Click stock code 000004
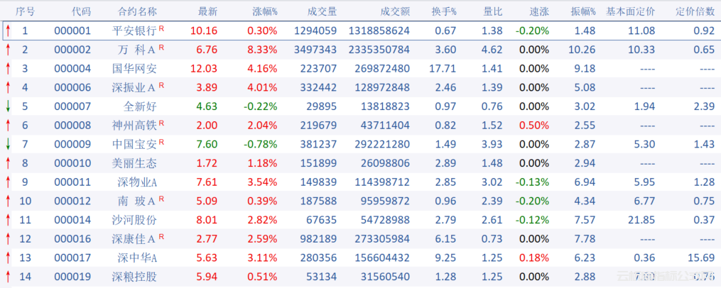721x288 pixels. (x=72, y=69)
